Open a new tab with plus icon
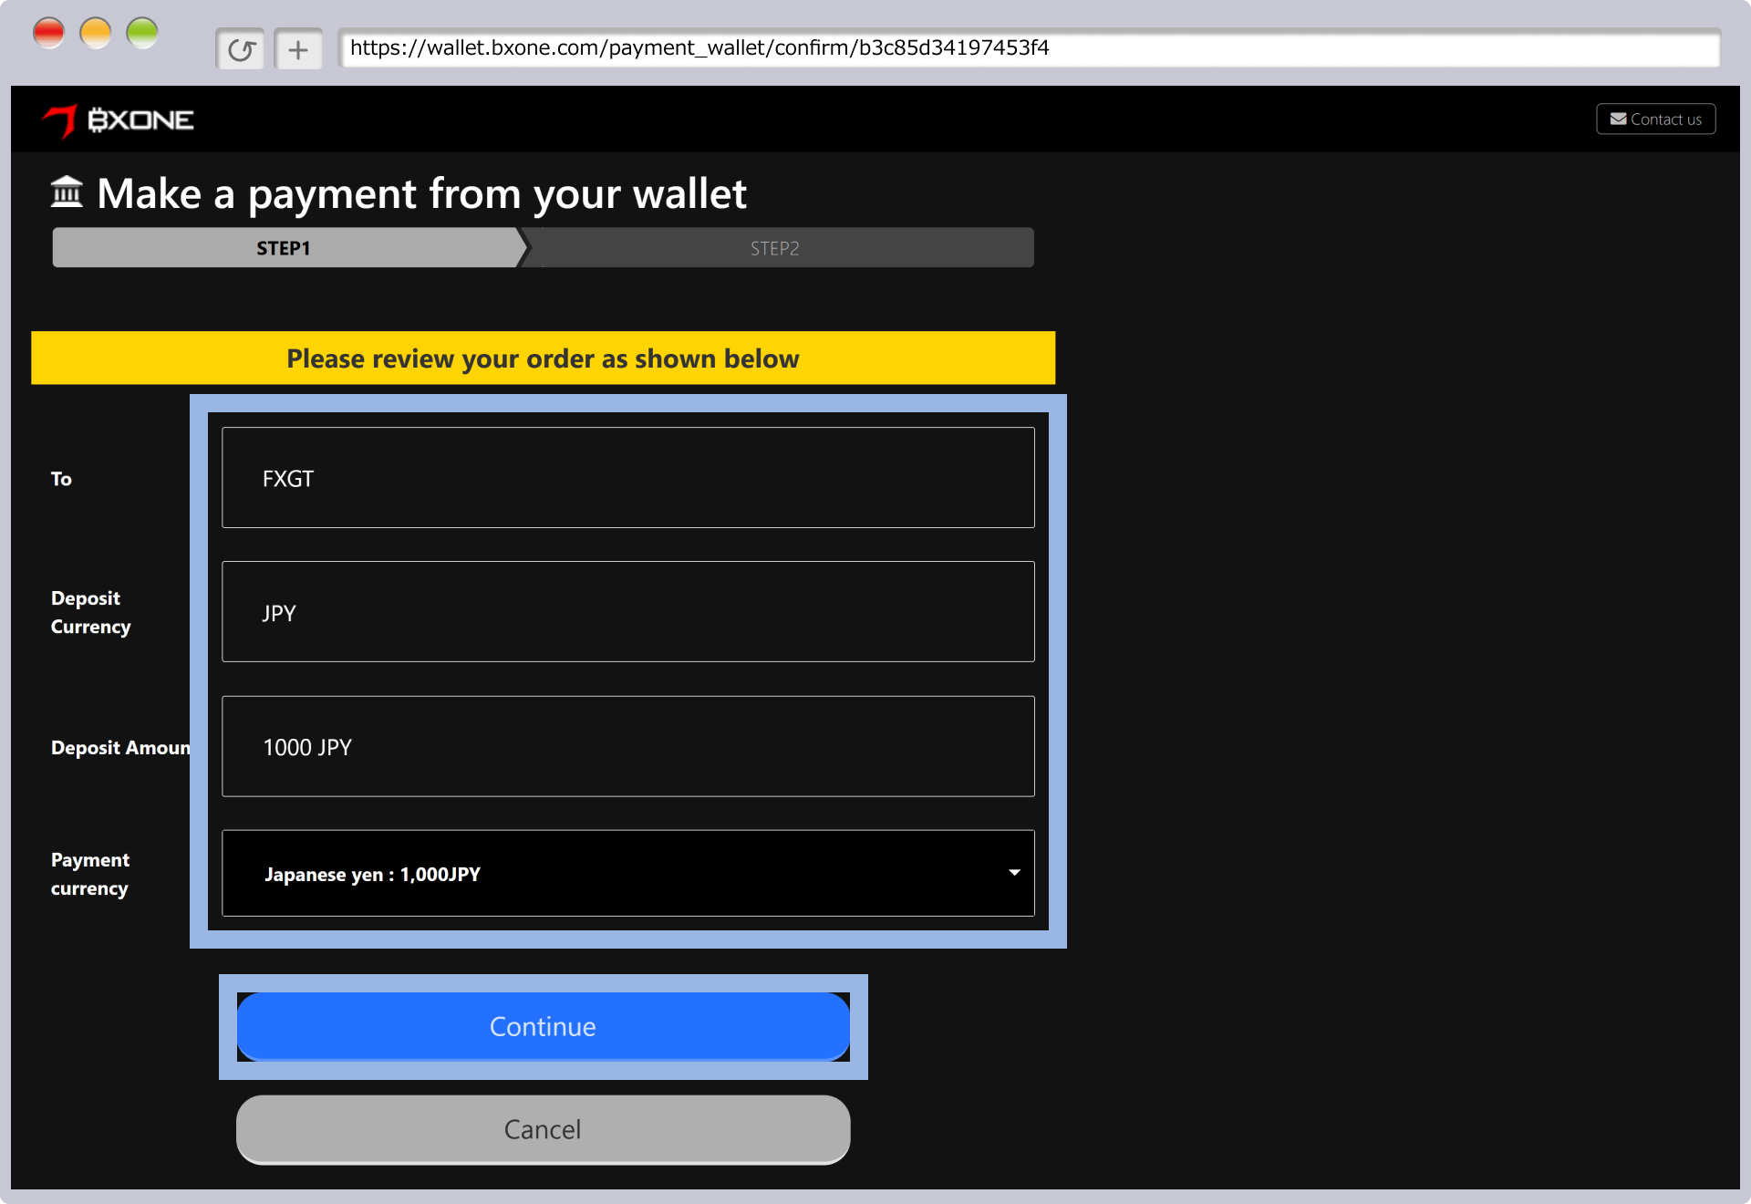This screenshot has width=1751, height=1204. click(298, 49)
